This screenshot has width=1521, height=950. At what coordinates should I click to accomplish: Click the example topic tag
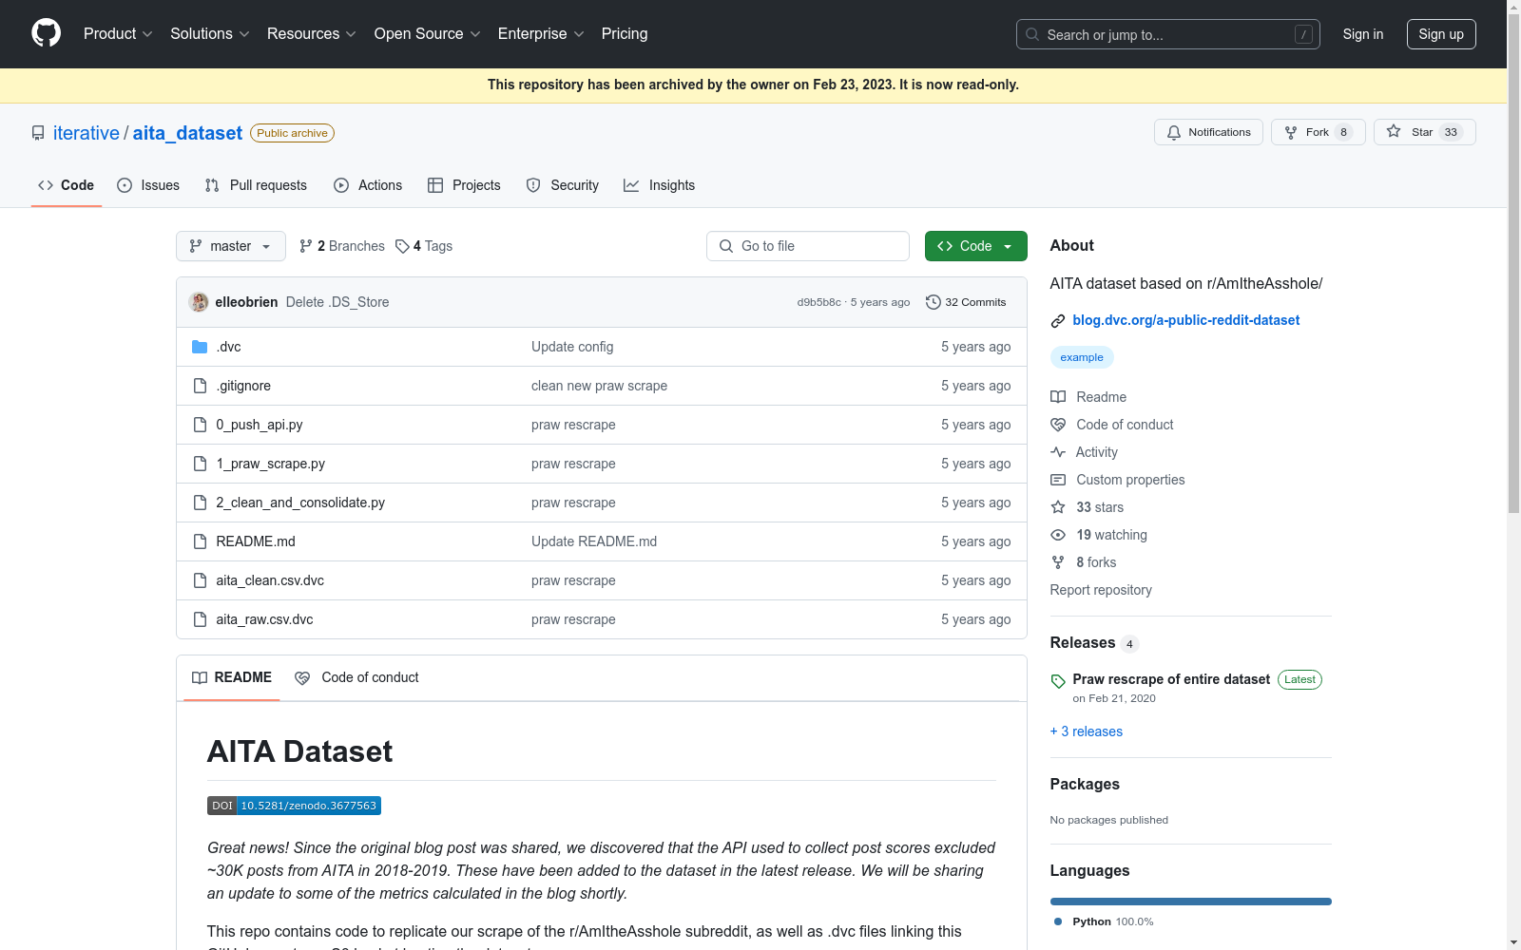[1082, 357]
